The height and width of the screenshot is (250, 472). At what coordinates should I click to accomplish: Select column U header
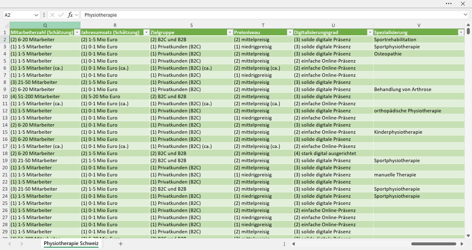click(x=333, y=25)
